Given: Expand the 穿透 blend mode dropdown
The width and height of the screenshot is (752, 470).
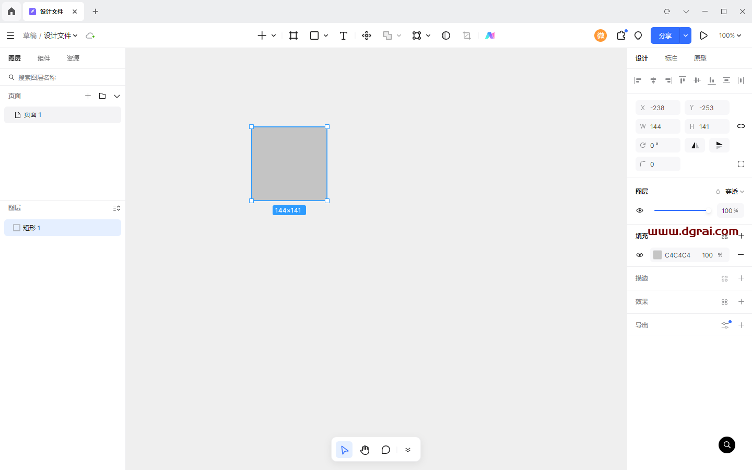Looking at the screenshot, I should (734, 192).
